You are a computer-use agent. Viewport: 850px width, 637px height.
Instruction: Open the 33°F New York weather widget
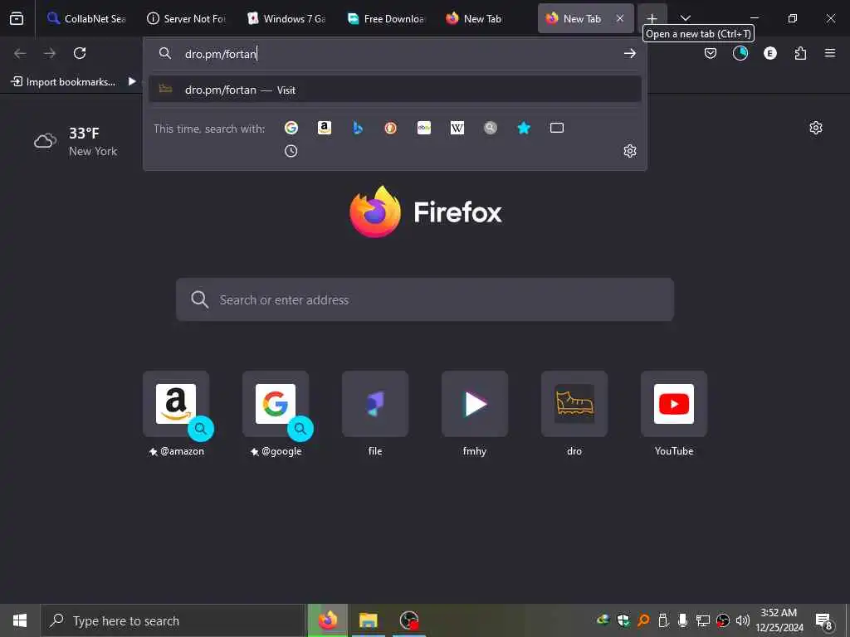tap(76, 142)
